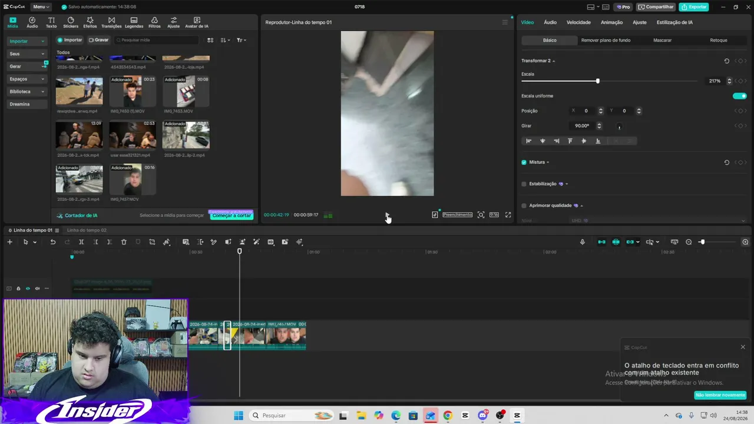754x424 pixels.
Task: Click Não lembrar novamente in the notification
Action: click(x=720, y=395)
